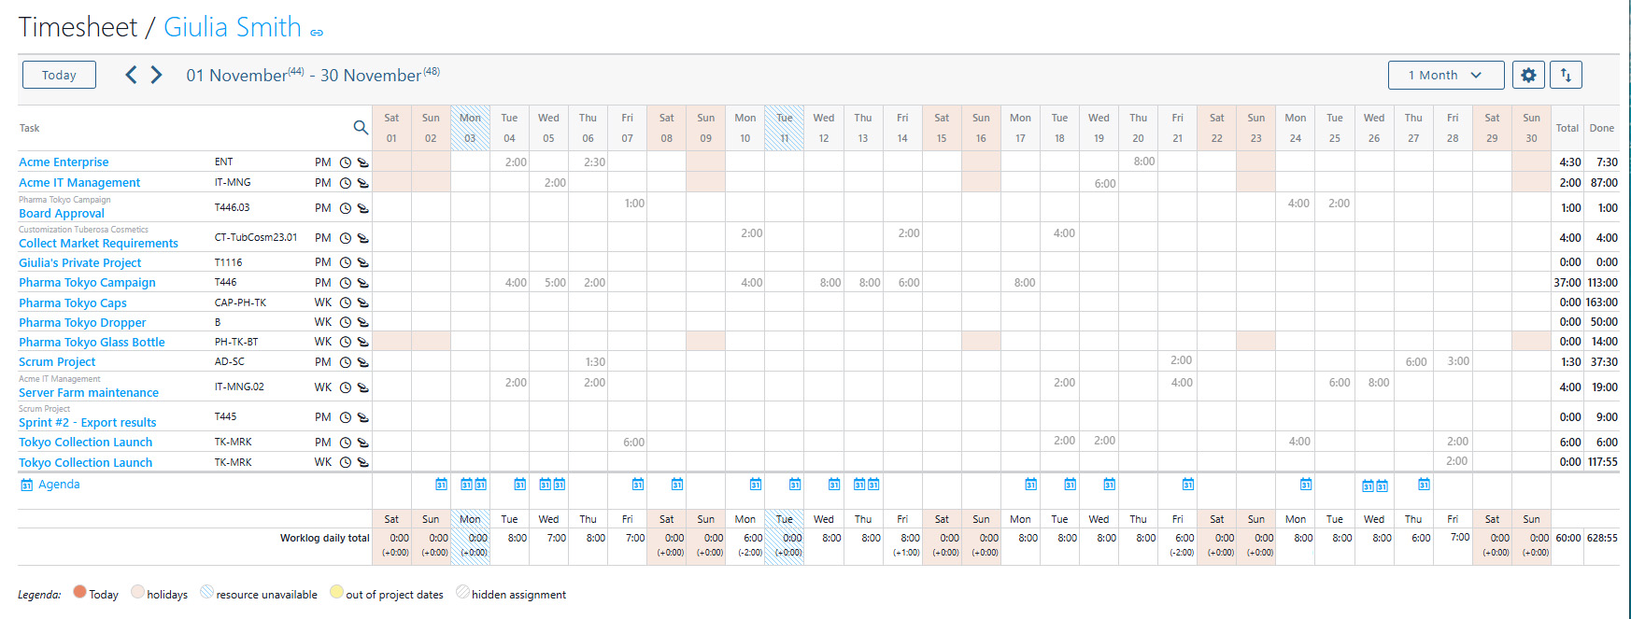Click the clock icon on Scrum Project row
The height and width of the screenshot is (619, 1631).
coord(346,362)
